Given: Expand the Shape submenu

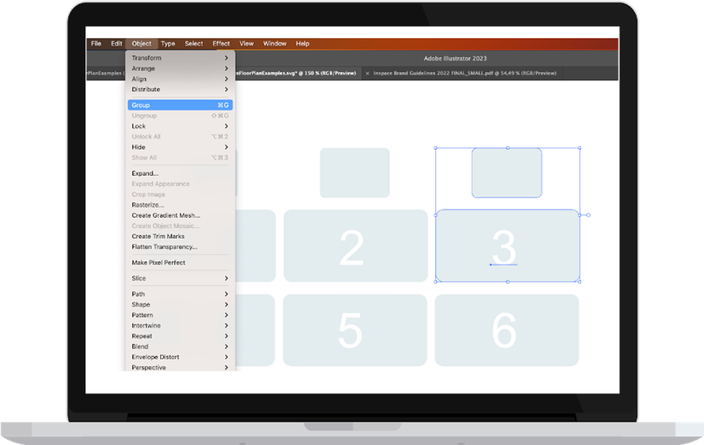Looking at the screenshot, I should tap(180, 304).
